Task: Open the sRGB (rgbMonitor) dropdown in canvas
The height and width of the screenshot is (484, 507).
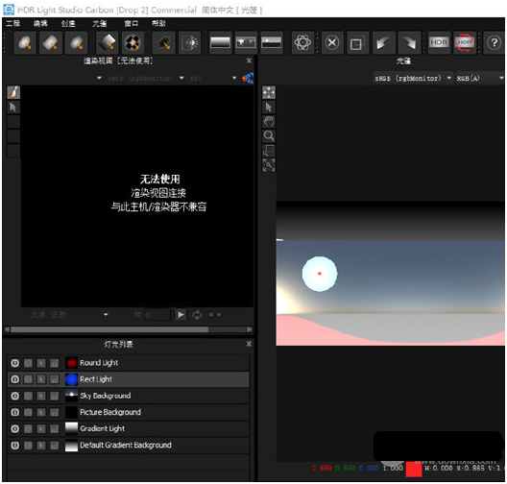Action: (413, 78)
